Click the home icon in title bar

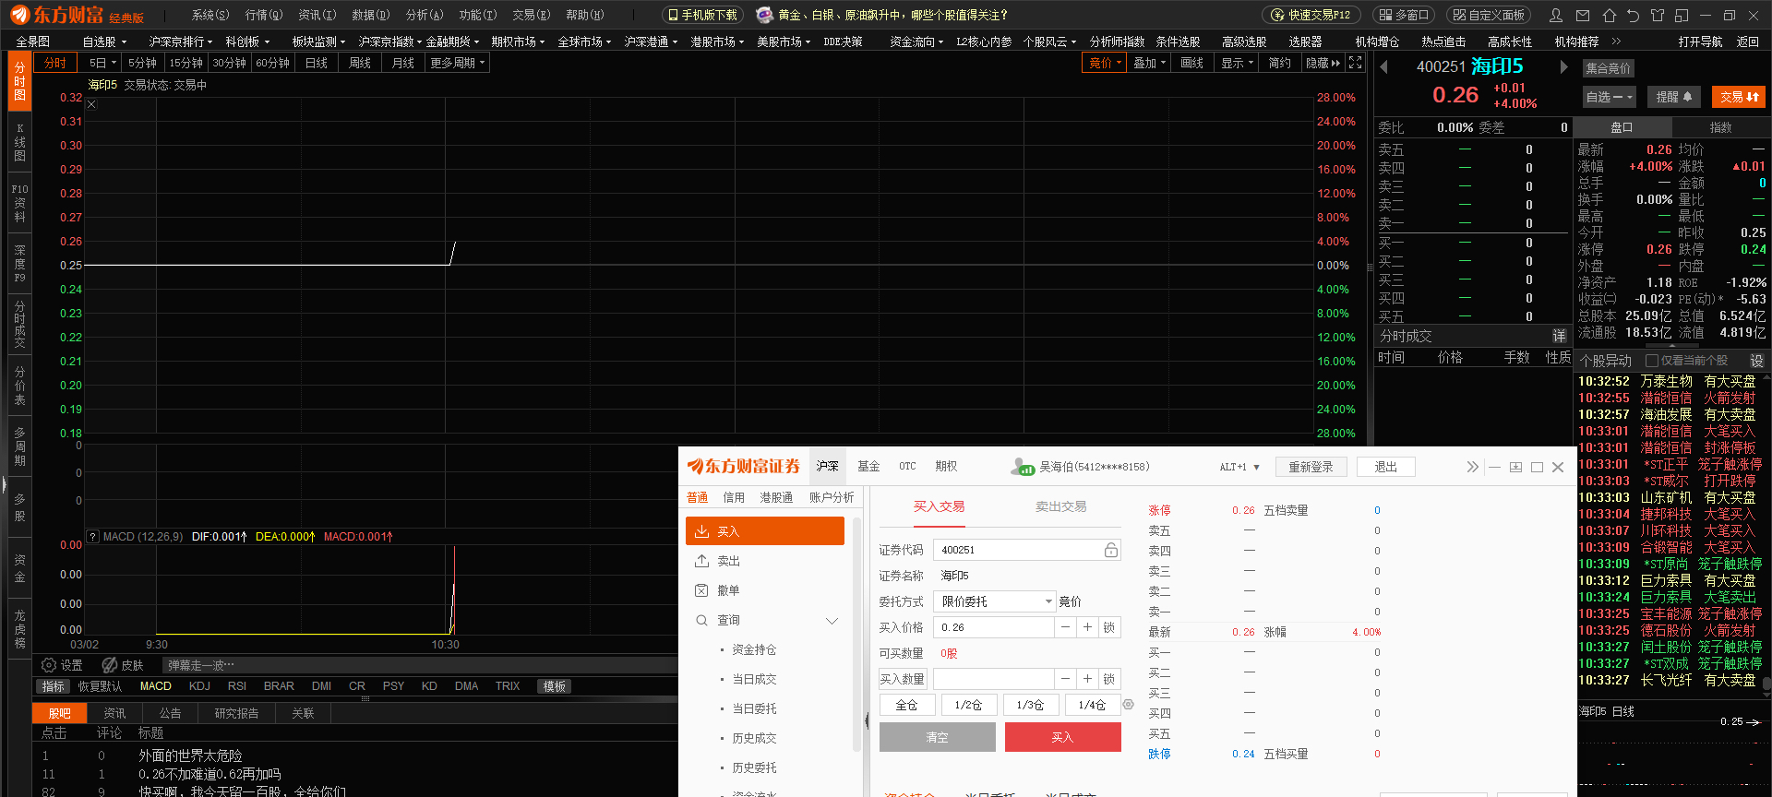pyautogui.click(x=1609, y=15)
